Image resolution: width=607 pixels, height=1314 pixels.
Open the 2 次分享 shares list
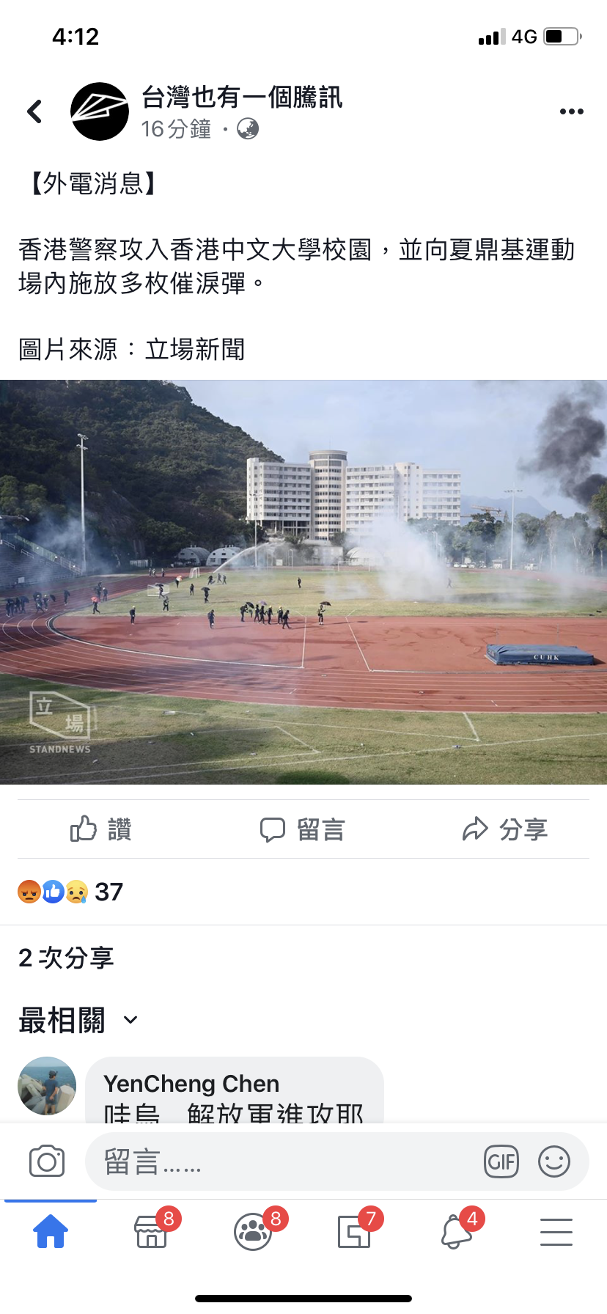66,958
